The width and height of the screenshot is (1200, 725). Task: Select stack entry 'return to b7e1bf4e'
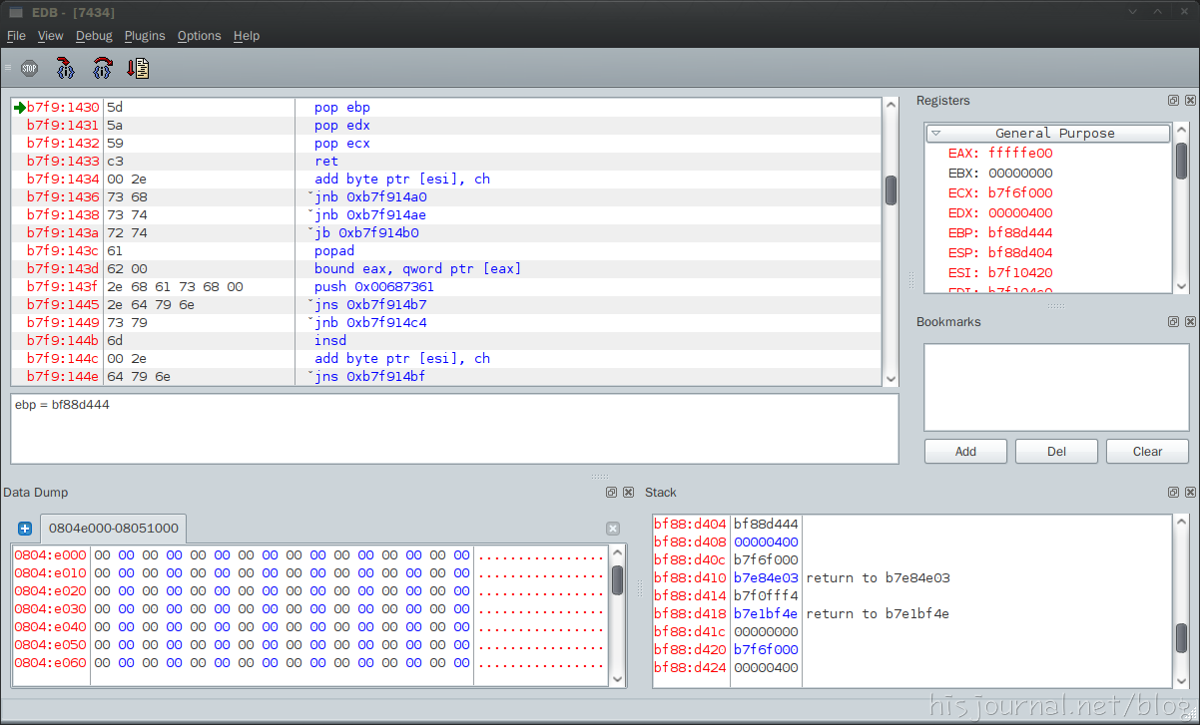tap(878, 614)
